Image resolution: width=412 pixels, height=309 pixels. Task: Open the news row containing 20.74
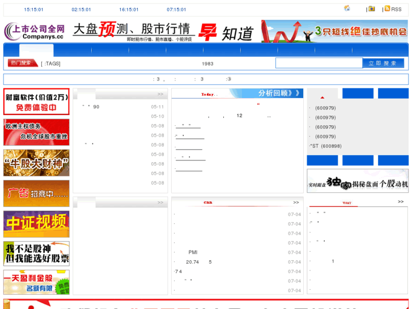coord(237,262)
